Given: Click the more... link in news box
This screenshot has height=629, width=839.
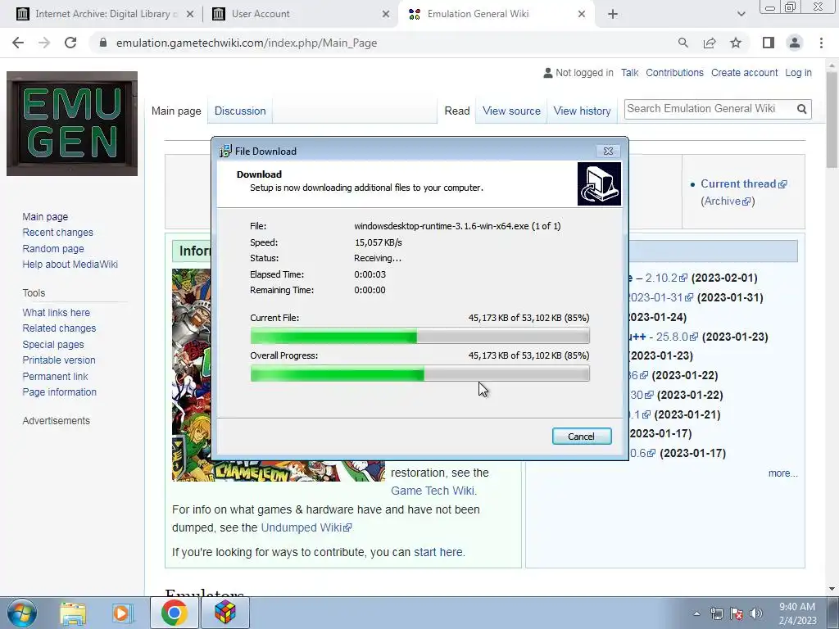Looking at the screenshot, I should pyautogui.click(x=782, y=473).
